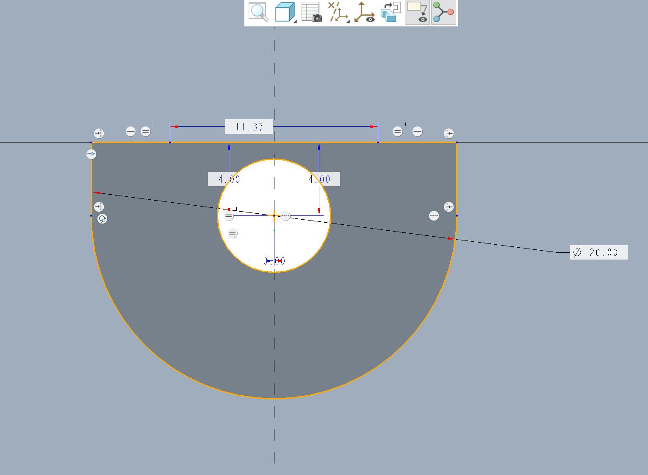The width and height of the screenshot is (648, 475).
Task: Click the point-on-entity constraint at top-left corner
Action: pos(91,154)
